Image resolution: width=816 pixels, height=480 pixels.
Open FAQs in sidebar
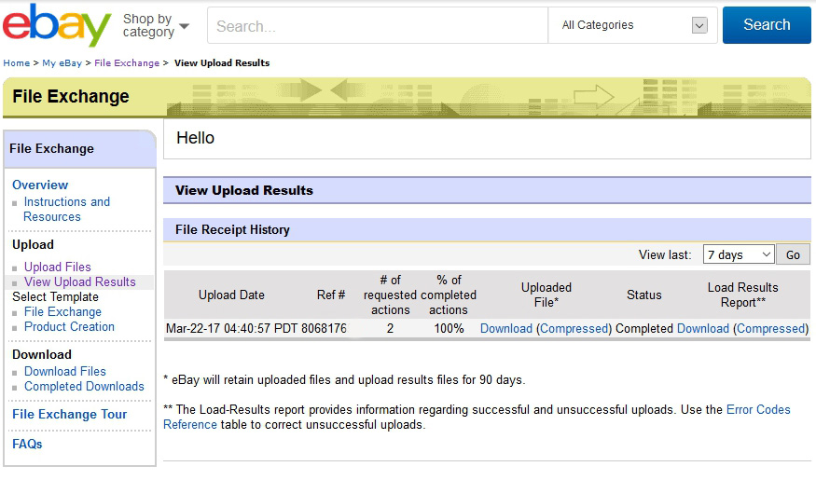27,444
